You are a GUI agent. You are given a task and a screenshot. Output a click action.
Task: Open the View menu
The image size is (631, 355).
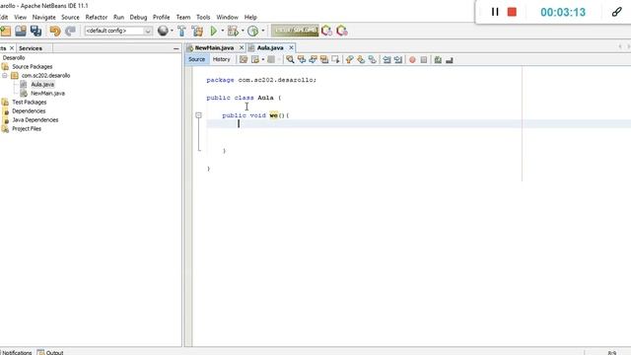(20, 18)
